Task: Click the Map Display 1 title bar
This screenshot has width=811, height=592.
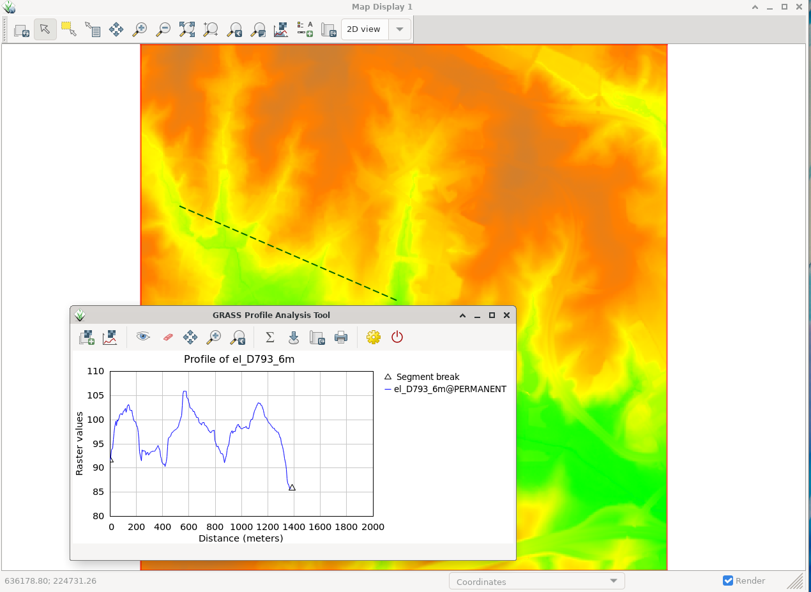Action: pos(382,7)
